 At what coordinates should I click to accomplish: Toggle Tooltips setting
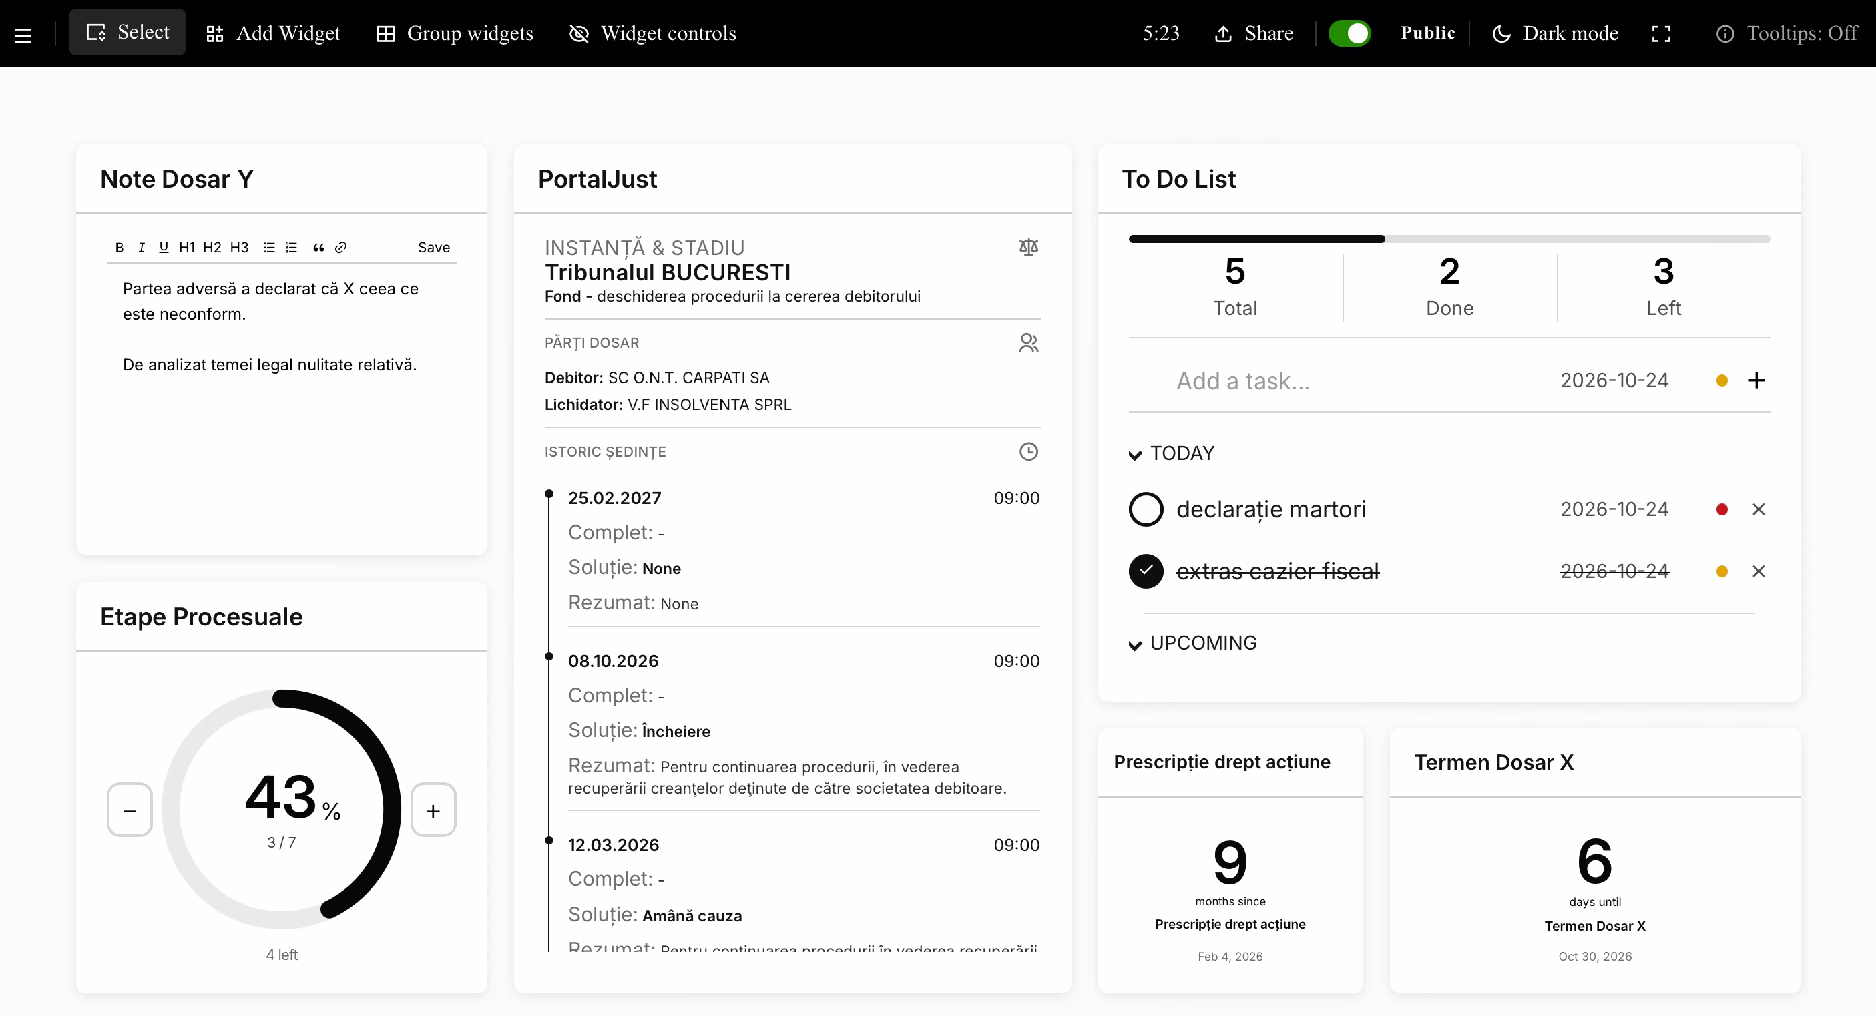(1787, 33)
